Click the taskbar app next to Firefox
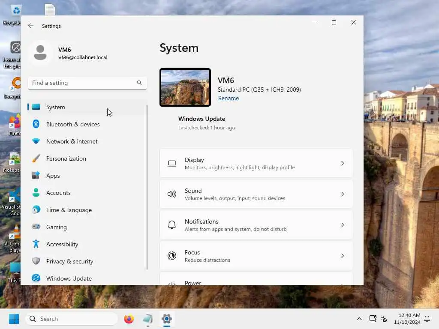The width and height of the screenshot is (439, 329). tap(147, 319)
